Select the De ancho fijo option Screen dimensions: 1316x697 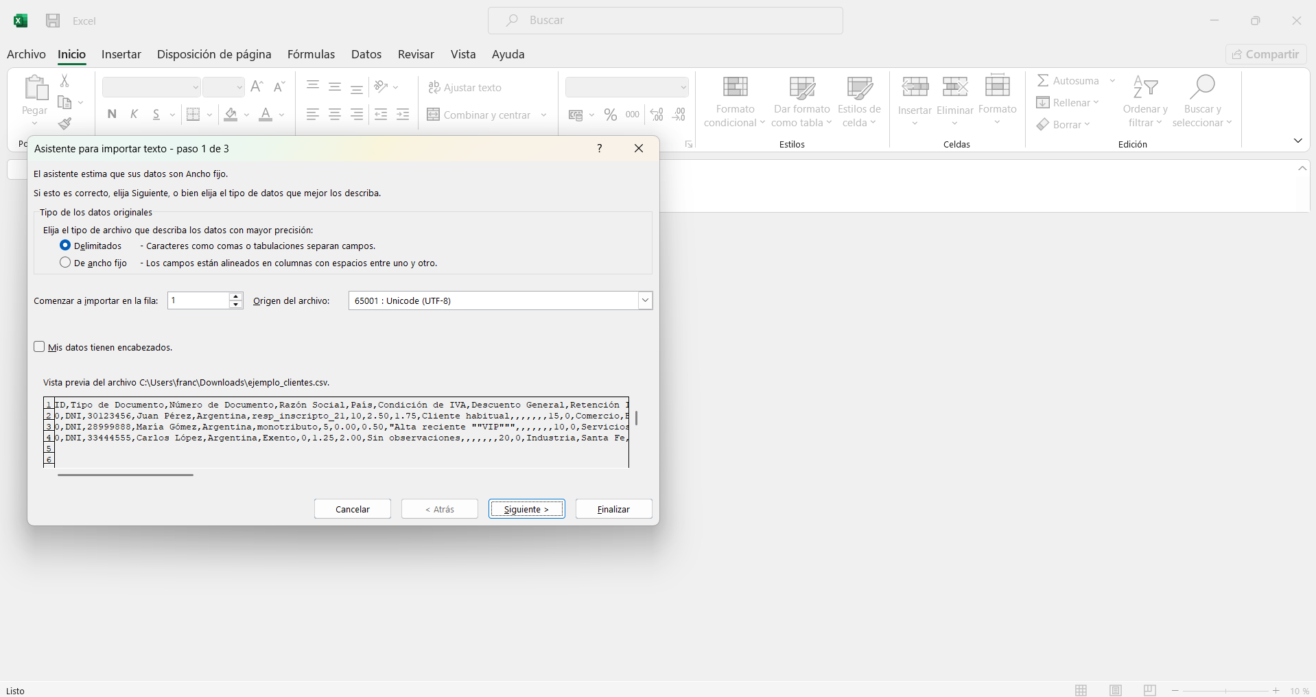pyautogui.click(x=65, y=263)
